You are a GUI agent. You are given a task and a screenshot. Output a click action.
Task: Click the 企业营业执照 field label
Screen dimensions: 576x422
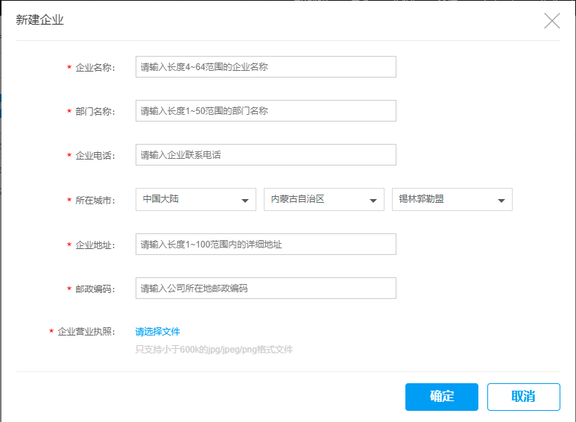[86, 332]
